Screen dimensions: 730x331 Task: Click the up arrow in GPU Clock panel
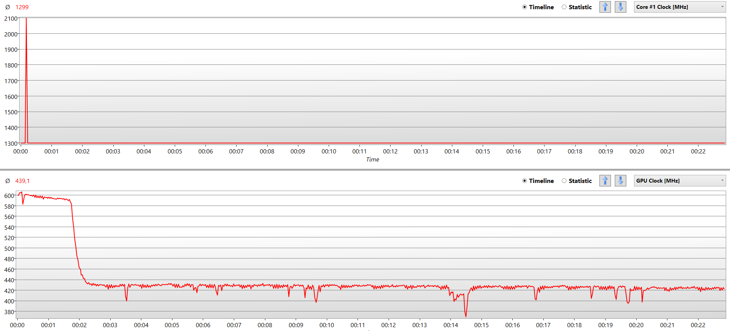[x=605, y=181]
